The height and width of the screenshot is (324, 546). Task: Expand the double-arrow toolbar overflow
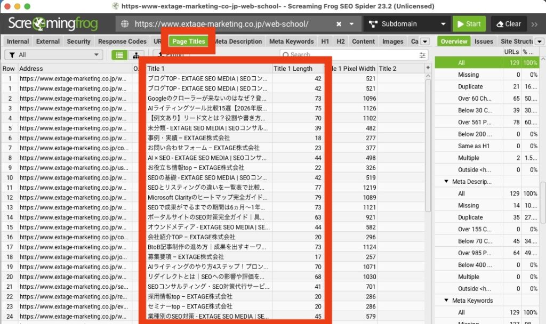pyautogui.click(x=534, y=25)
